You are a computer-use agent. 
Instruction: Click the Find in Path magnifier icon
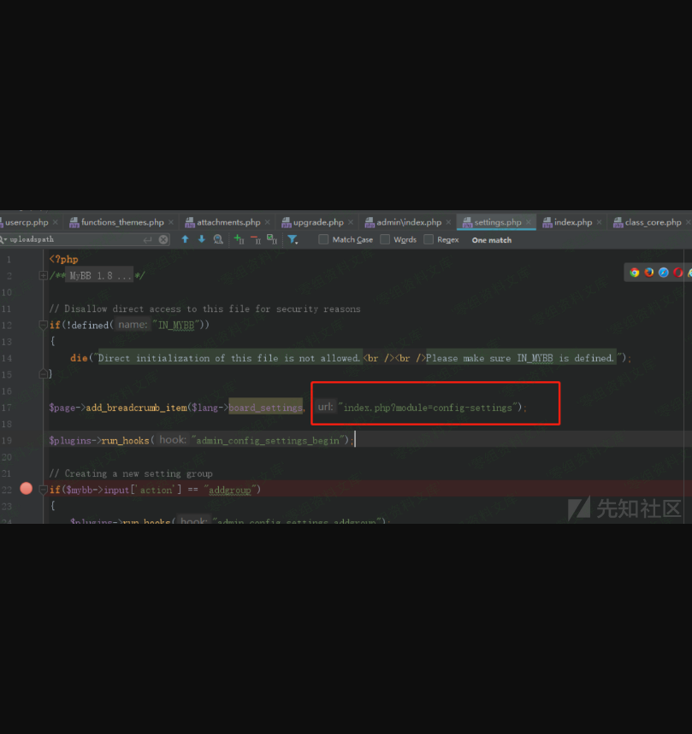219,240
